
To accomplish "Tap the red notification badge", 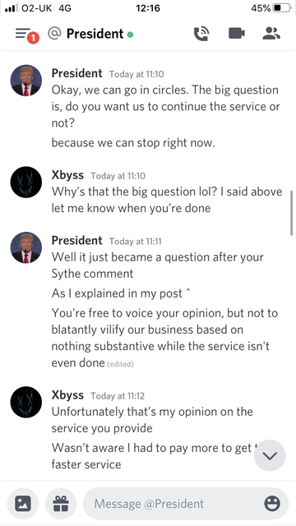I will [x=33, y=39].
